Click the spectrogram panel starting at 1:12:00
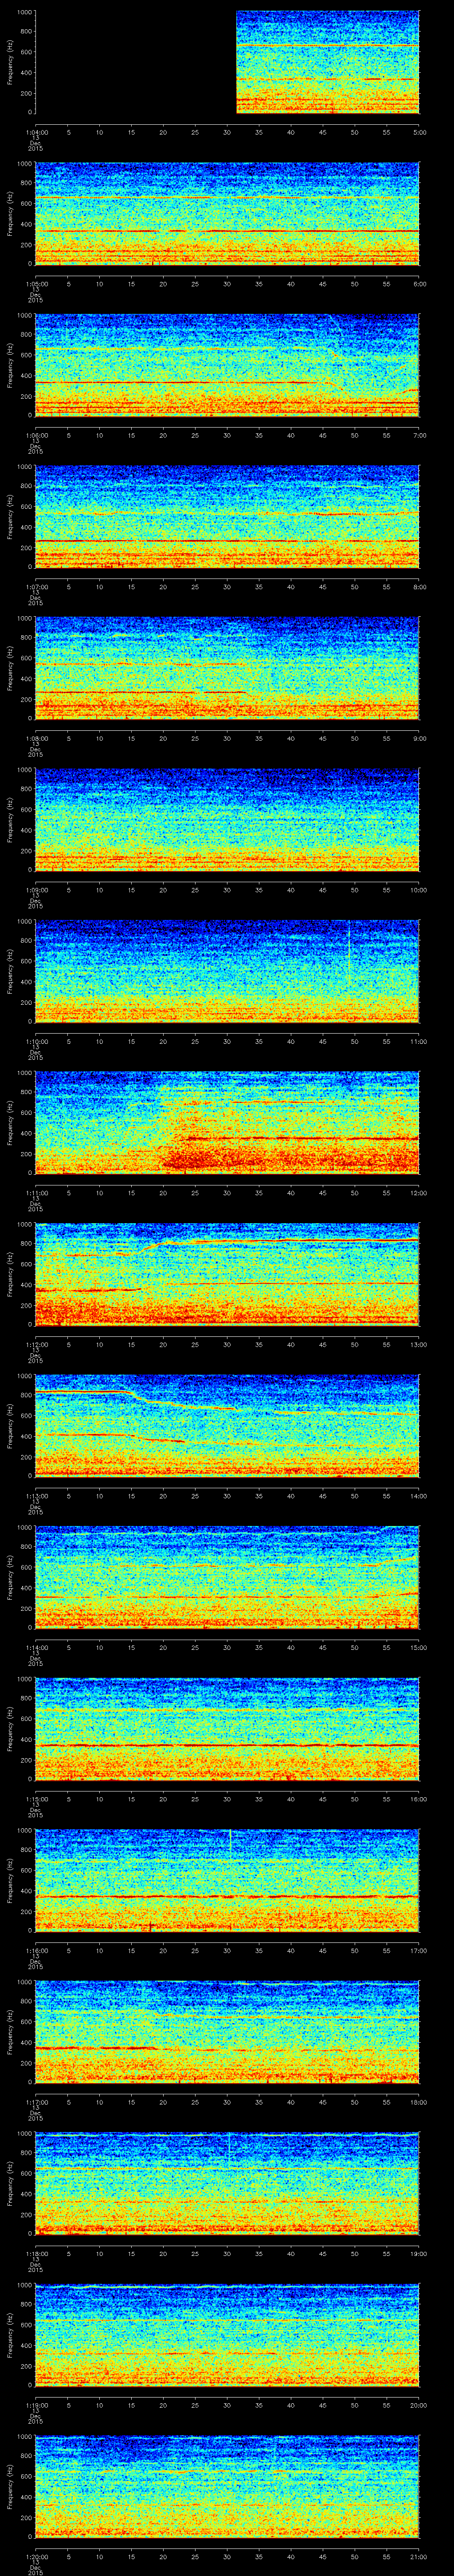The image size is (454, 2576). [x=227, y=1274]
